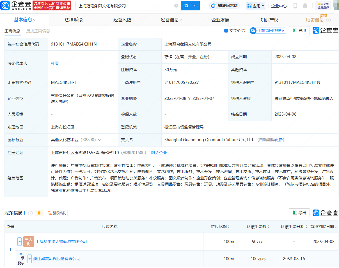Click the credit code 91310117MAEG4K3H1N beside 统一社会信用代码
Viewport: 339px width, 268px height.
coord(74,44)
